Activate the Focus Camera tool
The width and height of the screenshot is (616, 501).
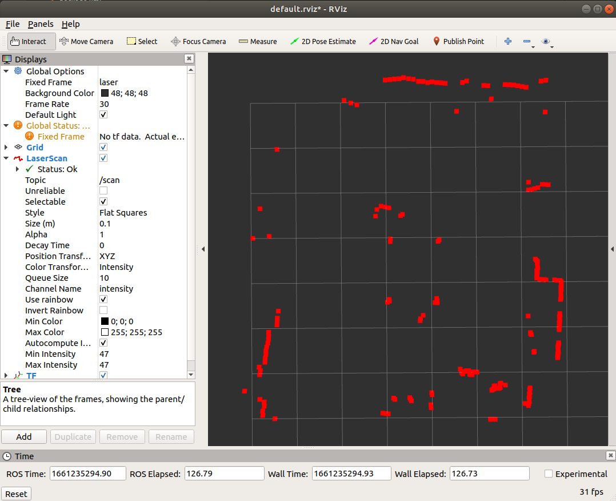198,41
